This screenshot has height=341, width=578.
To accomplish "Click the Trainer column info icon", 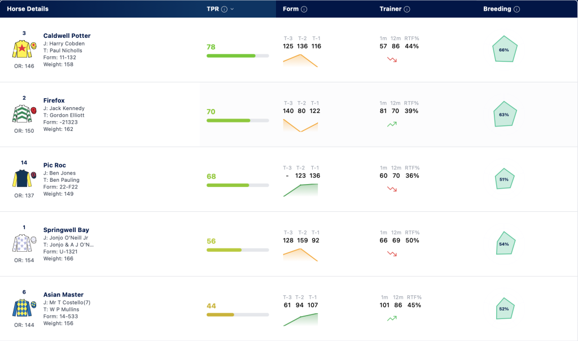I will (407, 9).
